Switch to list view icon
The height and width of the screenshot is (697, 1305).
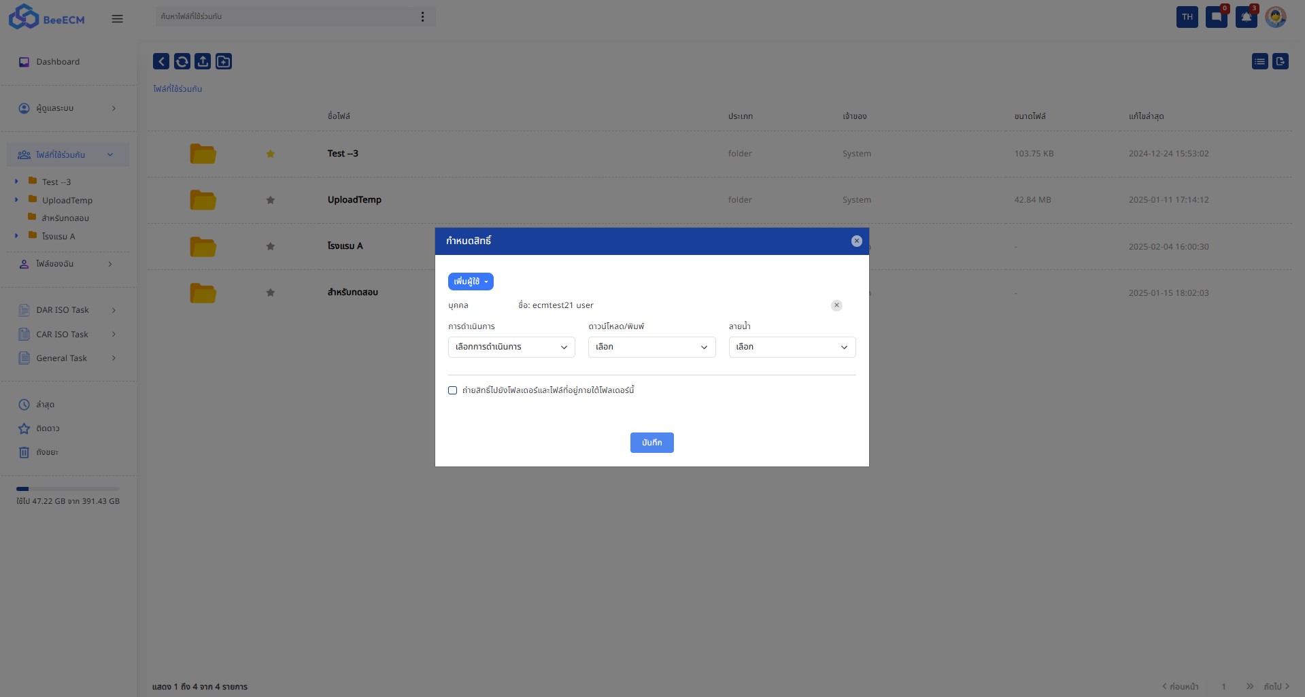click(x=1259, y=62)
